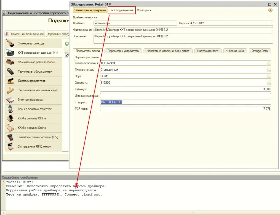
Task: Expand the Функции dropdown menu
Action: pyautogui.click(x=144, y=10)
